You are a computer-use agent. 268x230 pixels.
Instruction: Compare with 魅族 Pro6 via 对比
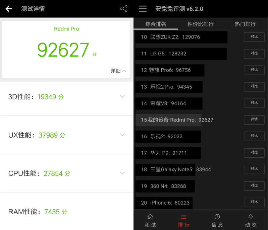[254, 70]
